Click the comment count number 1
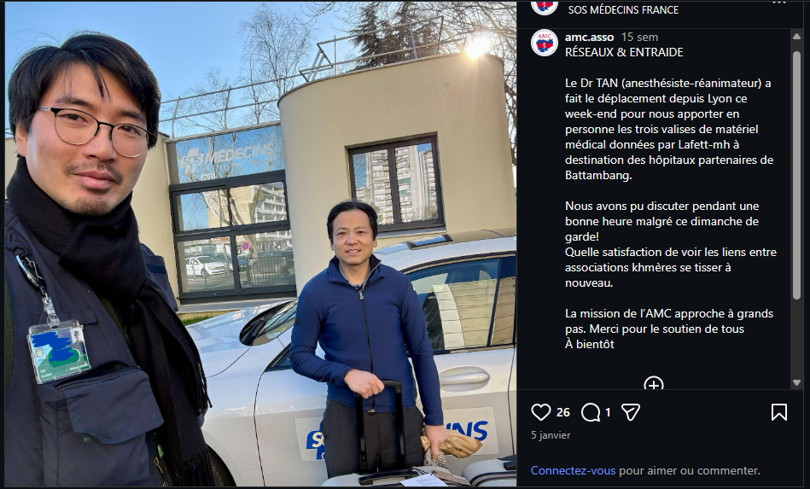The height and width of the screenshot is (489, 810). click(x=608, y=412)
